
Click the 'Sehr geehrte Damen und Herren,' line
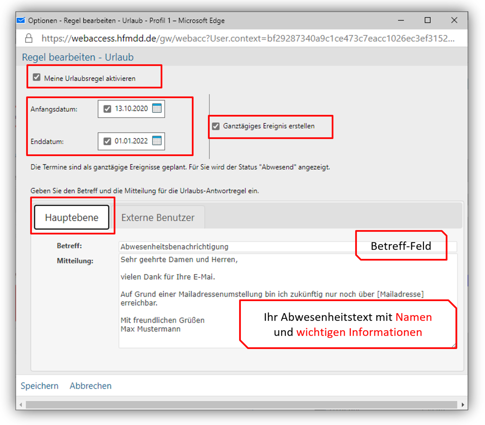179,260
